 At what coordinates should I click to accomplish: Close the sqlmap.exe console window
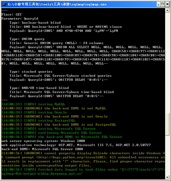click(x=167, y=4)
